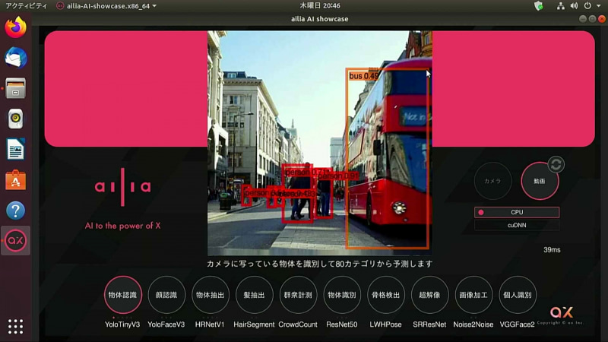Open the network status tray icon
608x342 pixels.
[x=560, y=6]
